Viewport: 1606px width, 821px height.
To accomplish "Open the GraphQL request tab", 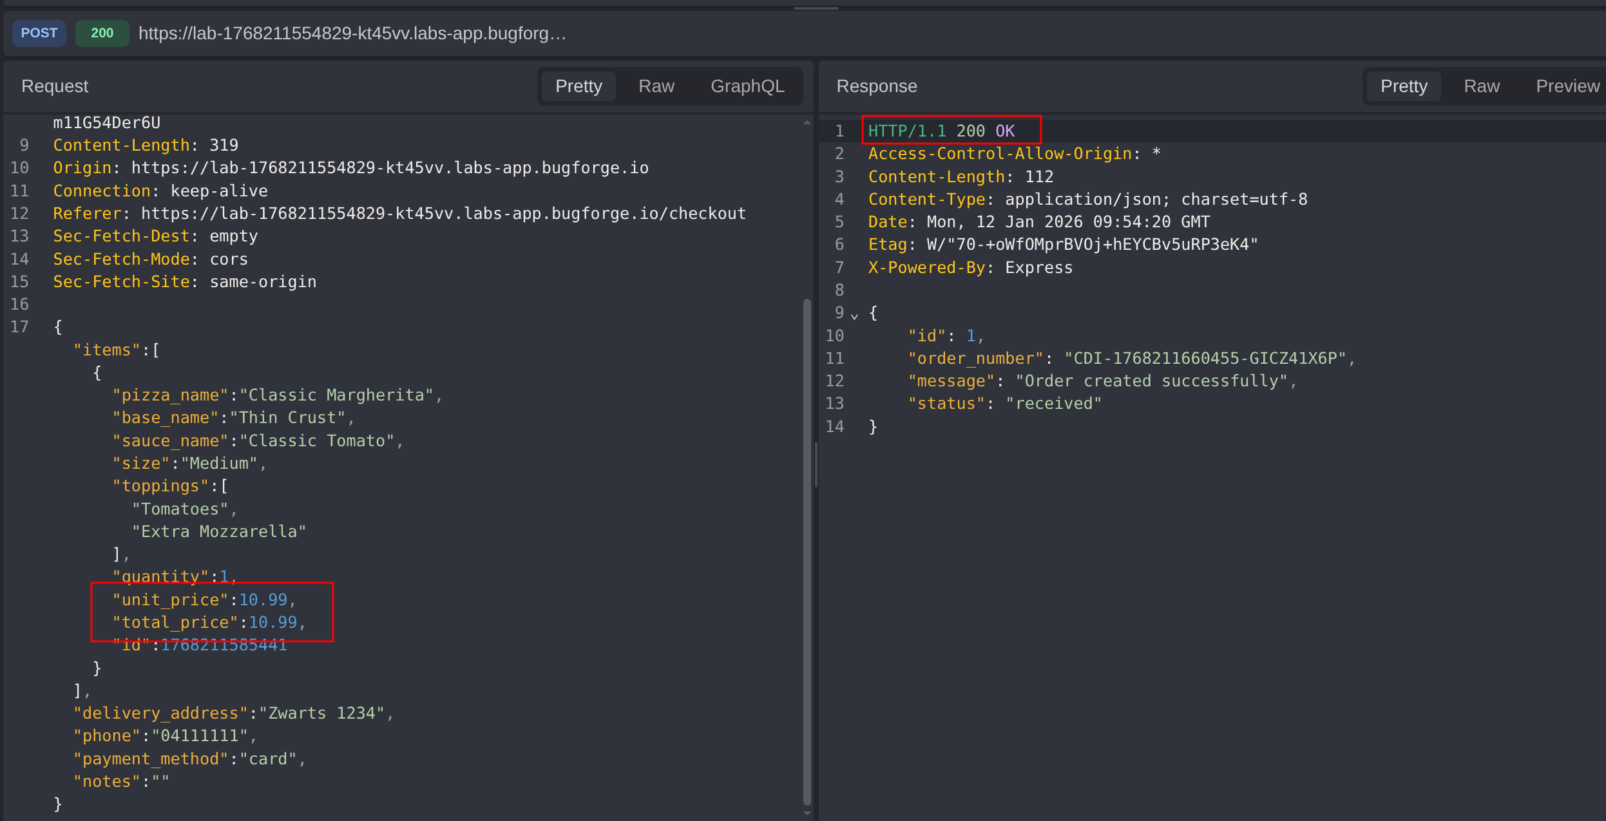I will coord(747,86).
